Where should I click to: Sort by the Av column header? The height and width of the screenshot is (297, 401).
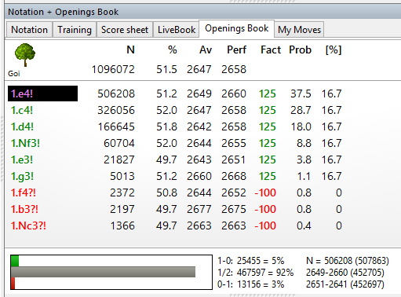coord(206,49)
